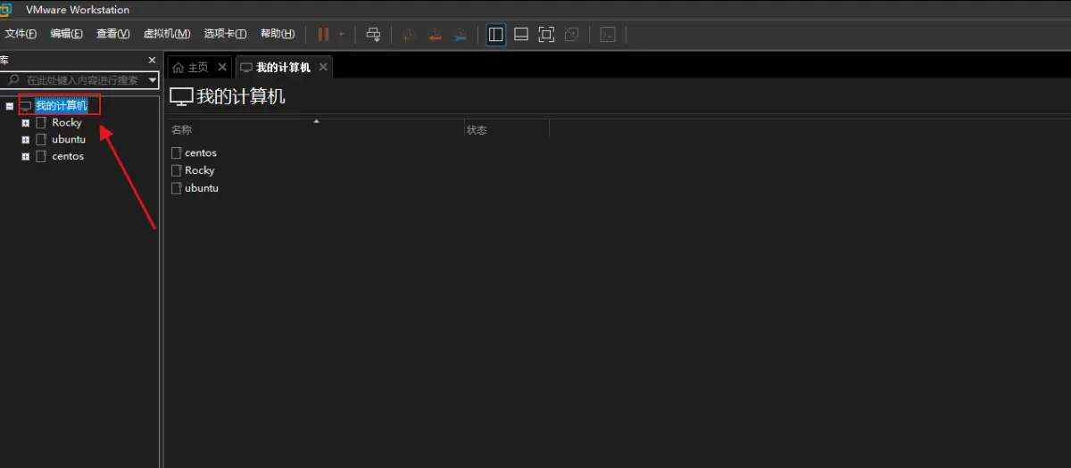This screenshot has height=468, width=1071.
Task: Toggle the thumbnail bar view icon
Action: (521, 35)
